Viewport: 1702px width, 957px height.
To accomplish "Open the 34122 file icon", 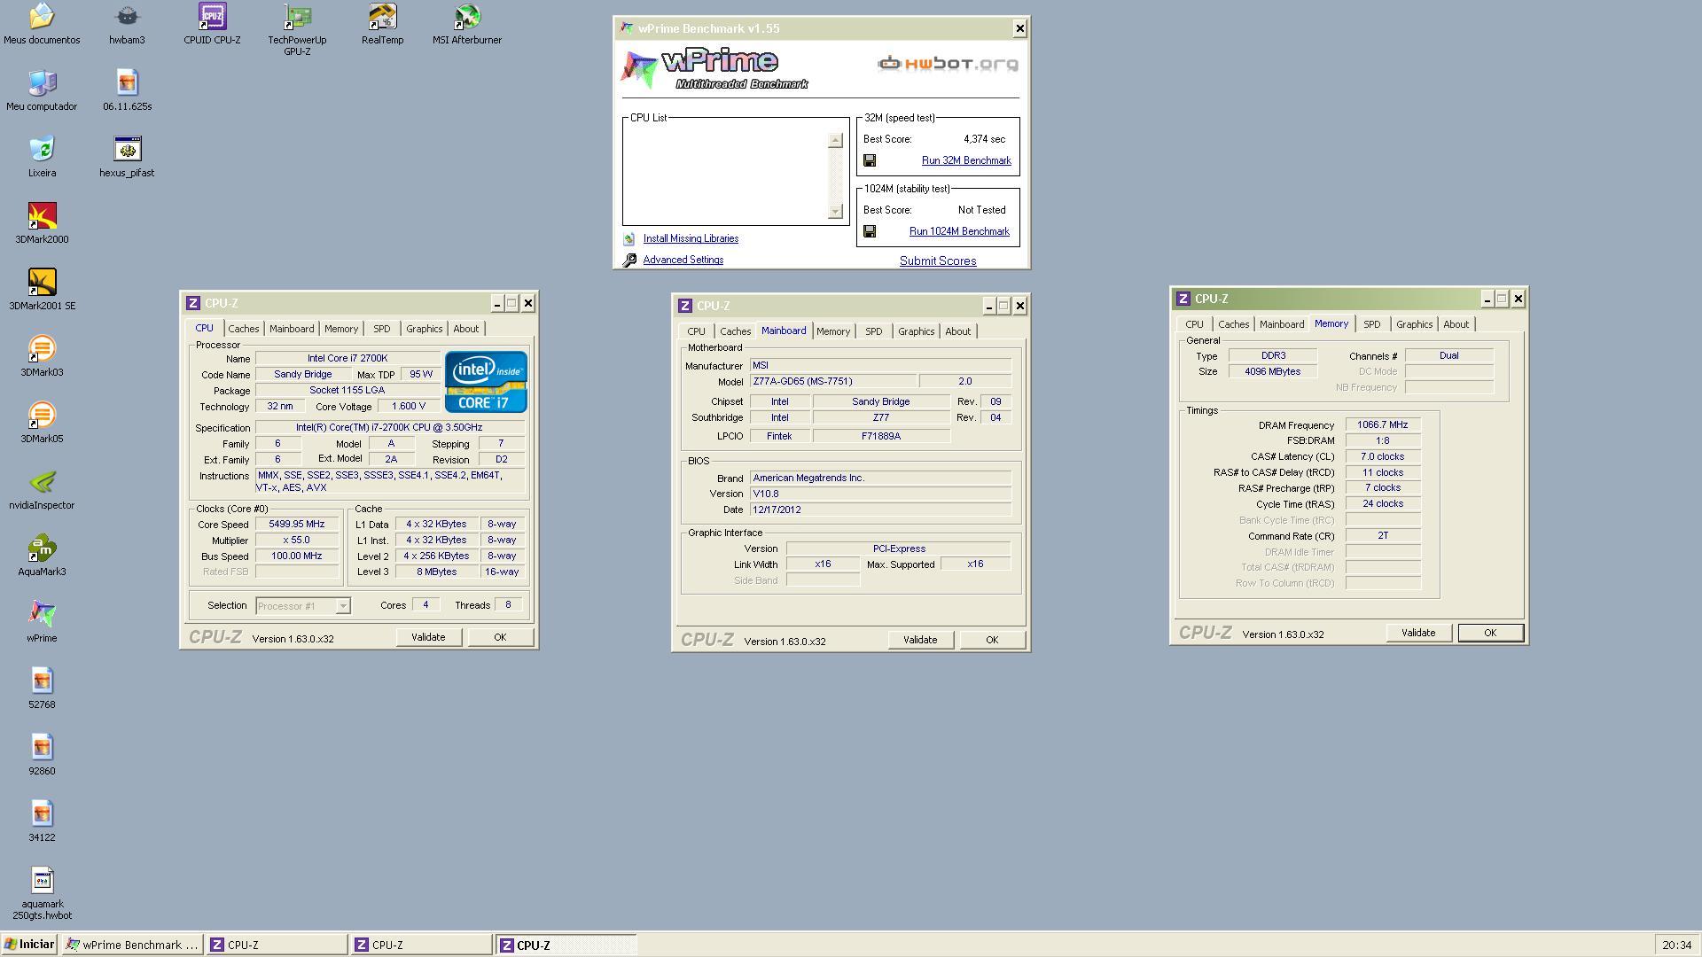I will (x=42, y=821).
